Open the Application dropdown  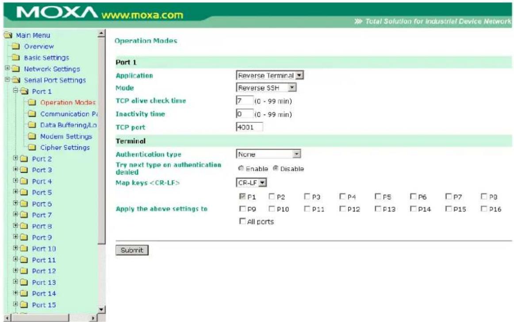tap(270, 75)
